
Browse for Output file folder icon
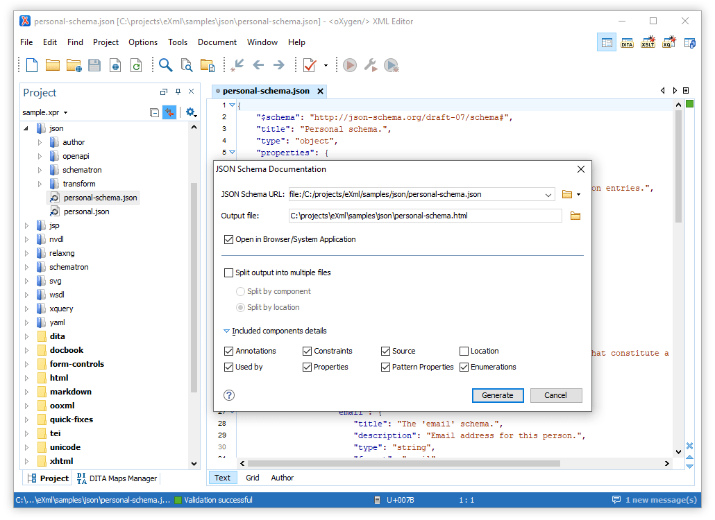(575, 216)
